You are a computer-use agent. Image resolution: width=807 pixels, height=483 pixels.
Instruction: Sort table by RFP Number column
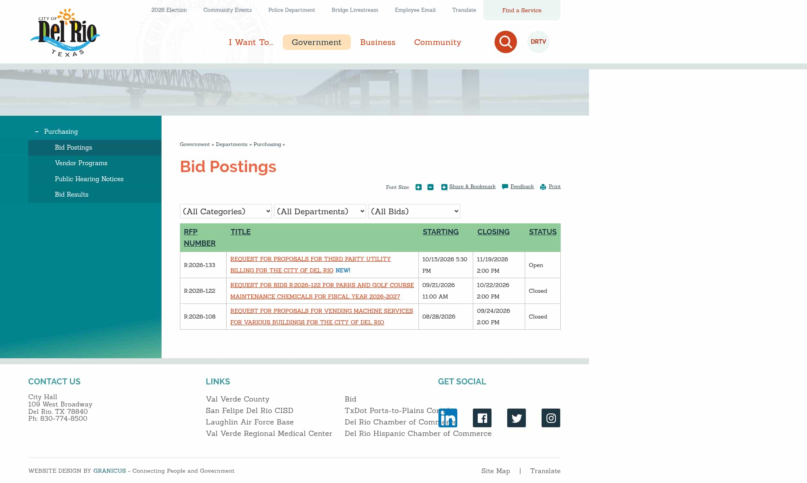[x=200, y=237]
